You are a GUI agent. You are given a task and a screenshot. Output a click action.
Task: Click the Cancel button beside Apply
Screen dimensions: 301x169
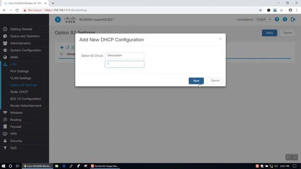[x=287, y=33]
